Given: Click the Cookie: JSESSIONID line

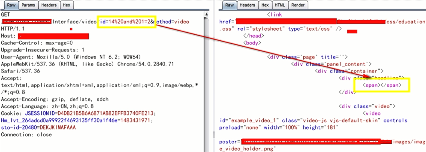Looking at the screenshot, I should [79, 114].
